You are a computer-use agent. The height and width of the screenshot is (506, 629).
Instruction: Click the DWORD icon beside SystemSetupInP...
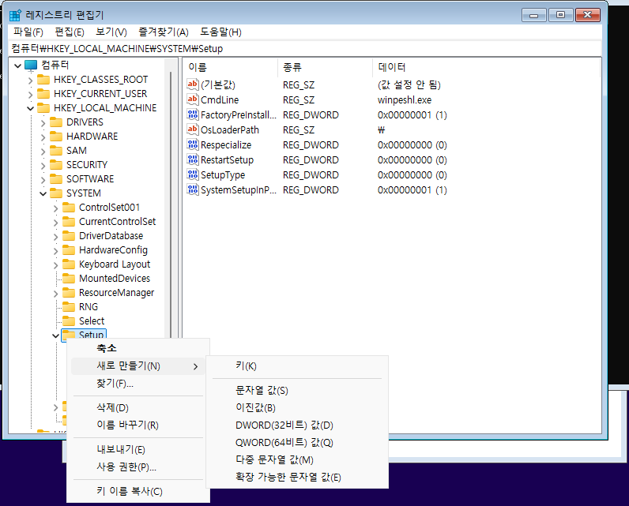(193, 189)
